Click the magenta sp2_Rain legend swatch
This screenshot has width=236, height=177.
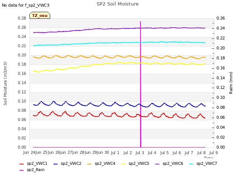22,170
